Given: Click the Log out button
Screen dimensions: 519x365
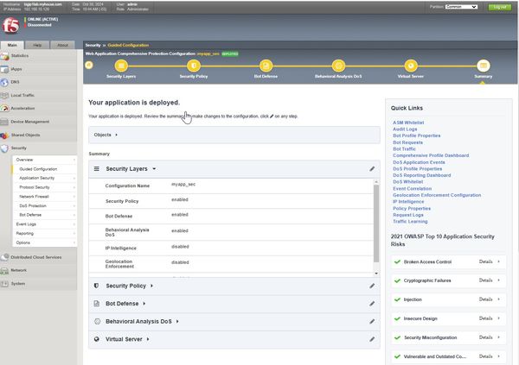Looking at the screenshot, I should (x=499, y=6).
